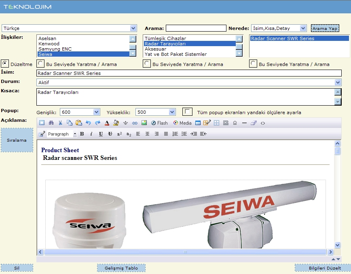Undo the last edit

tap(88, 123)
